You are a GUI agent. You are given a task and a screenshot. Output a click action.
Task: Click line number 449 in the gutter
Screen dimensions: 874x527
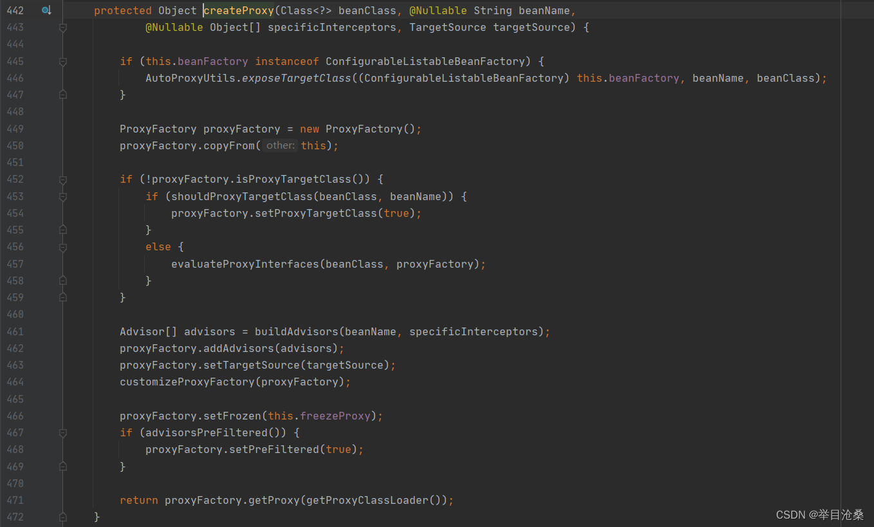click(x=15, y=129)
